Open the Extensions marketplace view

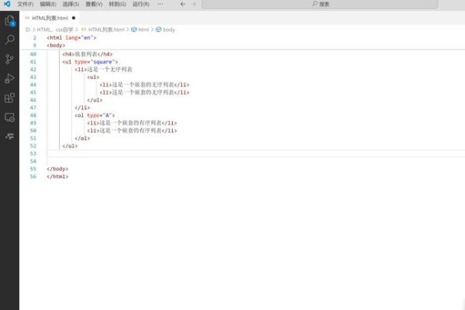pyautogui.click(x=9, y=98)
